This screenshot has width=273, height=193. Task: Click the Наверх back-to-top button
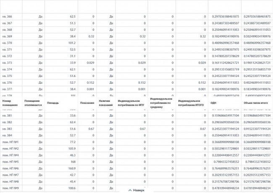(x=136, y=190)
